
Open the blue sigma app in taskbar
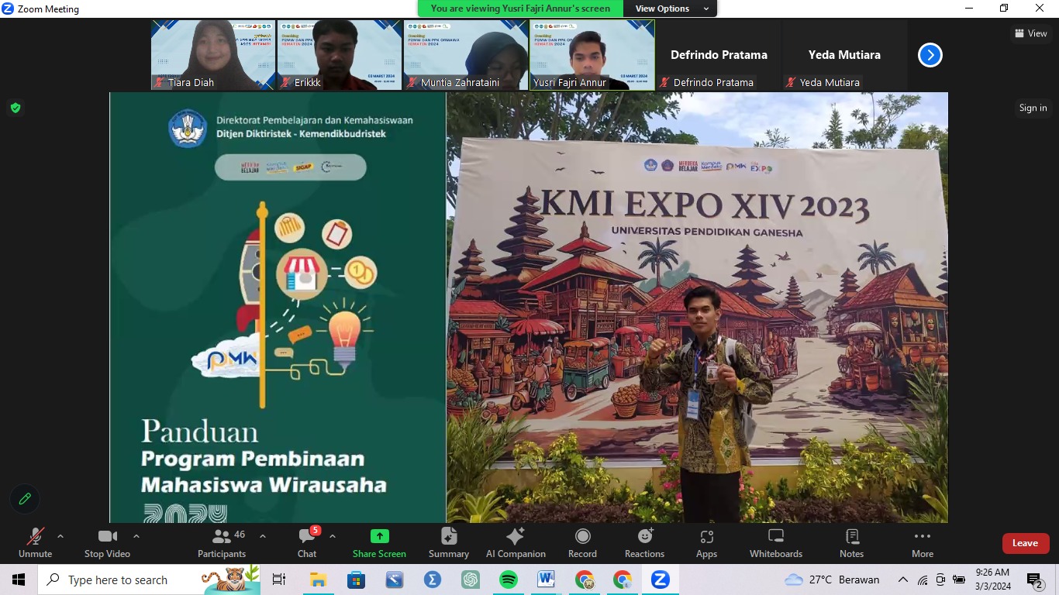[x=433, y=580]
